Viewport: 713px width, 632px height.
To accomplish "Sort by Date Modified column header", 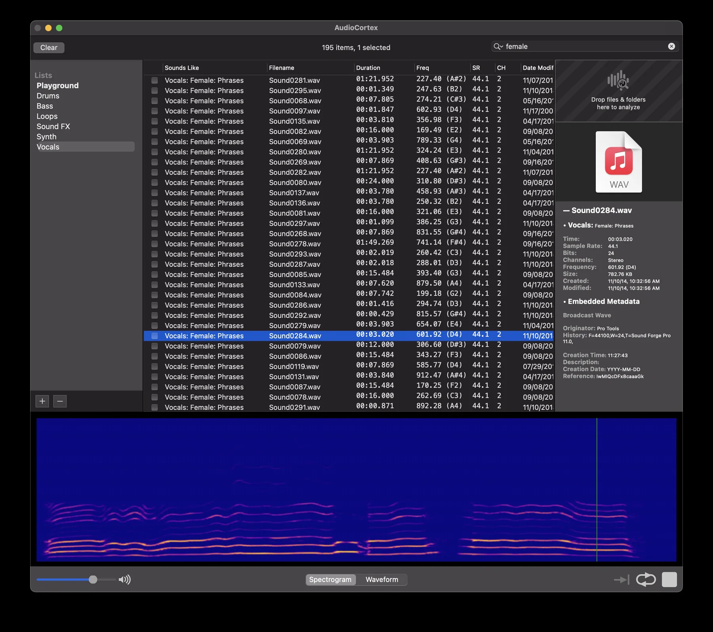I will pyautogui.click(x=538, y=68).
